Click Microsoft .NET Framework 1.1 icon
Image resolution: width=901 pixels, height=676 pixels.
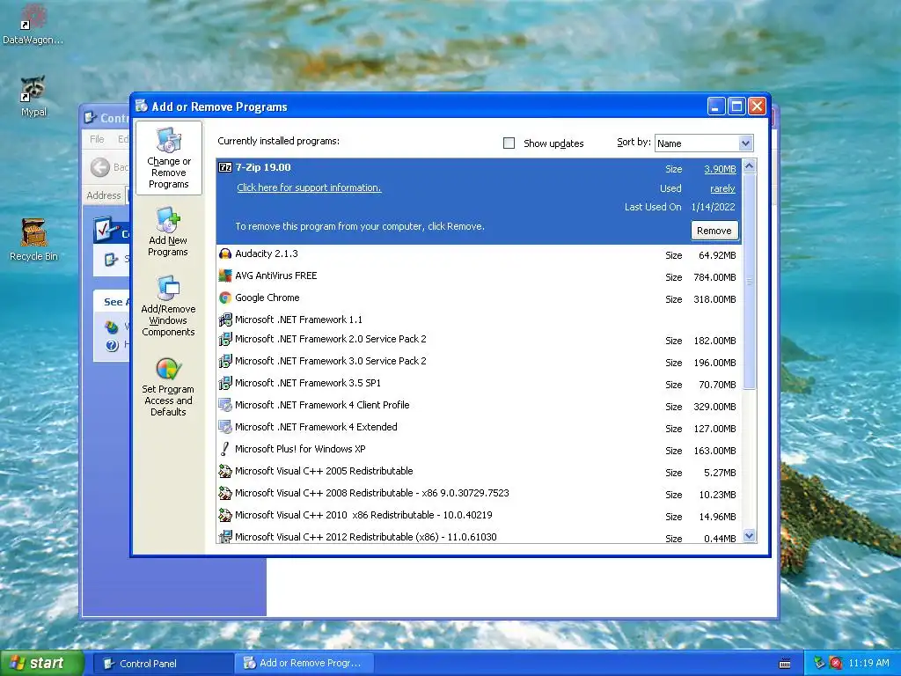(x=225, y=320)
